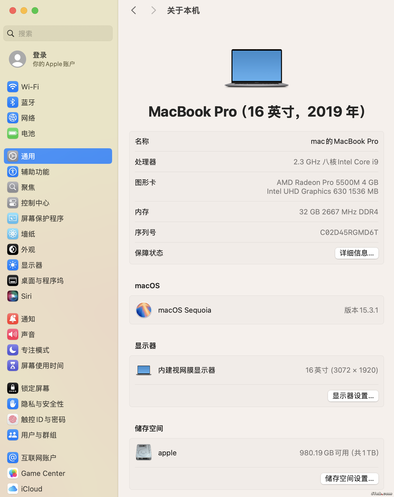Viewport: 394px width, 497px height.
Task: Open Appearance (外观) icon
Action: pyautogui.click(x=13, y=250)
